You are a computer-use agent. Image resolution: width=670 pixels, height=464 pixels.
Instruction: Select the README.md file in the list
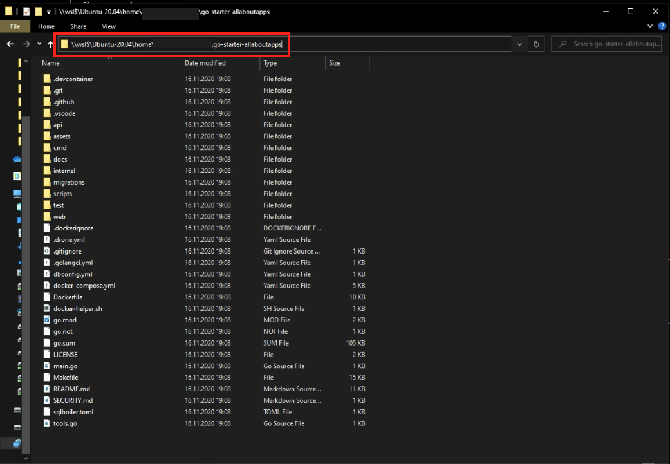click(73, 389)
